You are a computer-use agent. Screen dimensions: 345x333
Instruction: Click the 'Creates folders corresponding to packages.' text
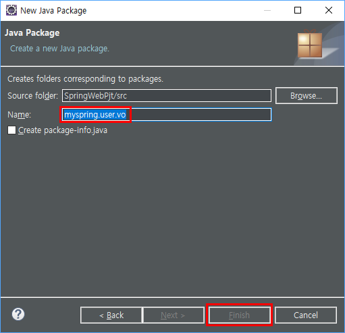point(85,79)
